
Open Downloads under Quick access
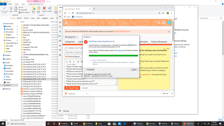(9, 29)
